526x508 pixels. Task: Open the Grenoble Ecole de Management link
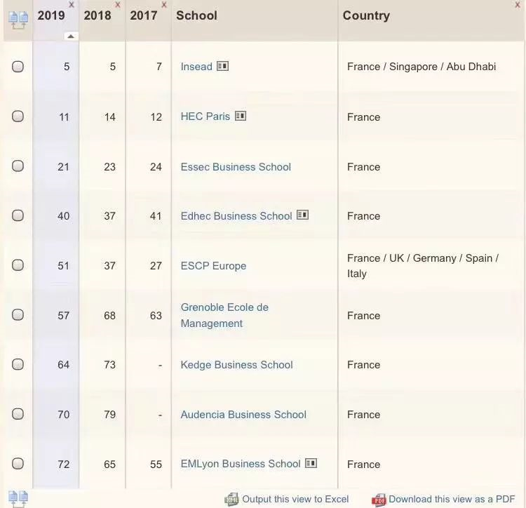pos(224,316)
